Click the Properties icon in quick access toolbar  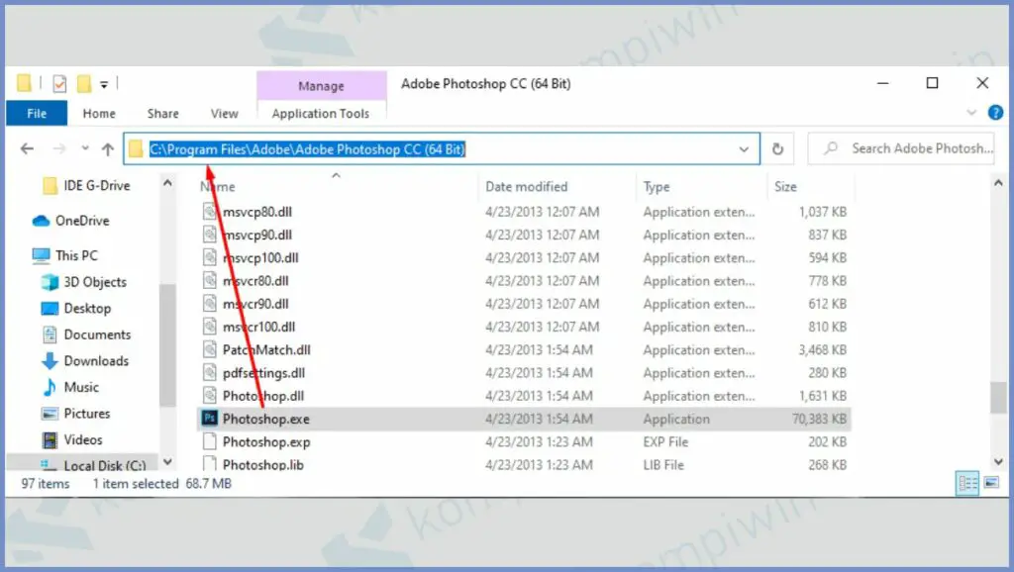[60, 83]
